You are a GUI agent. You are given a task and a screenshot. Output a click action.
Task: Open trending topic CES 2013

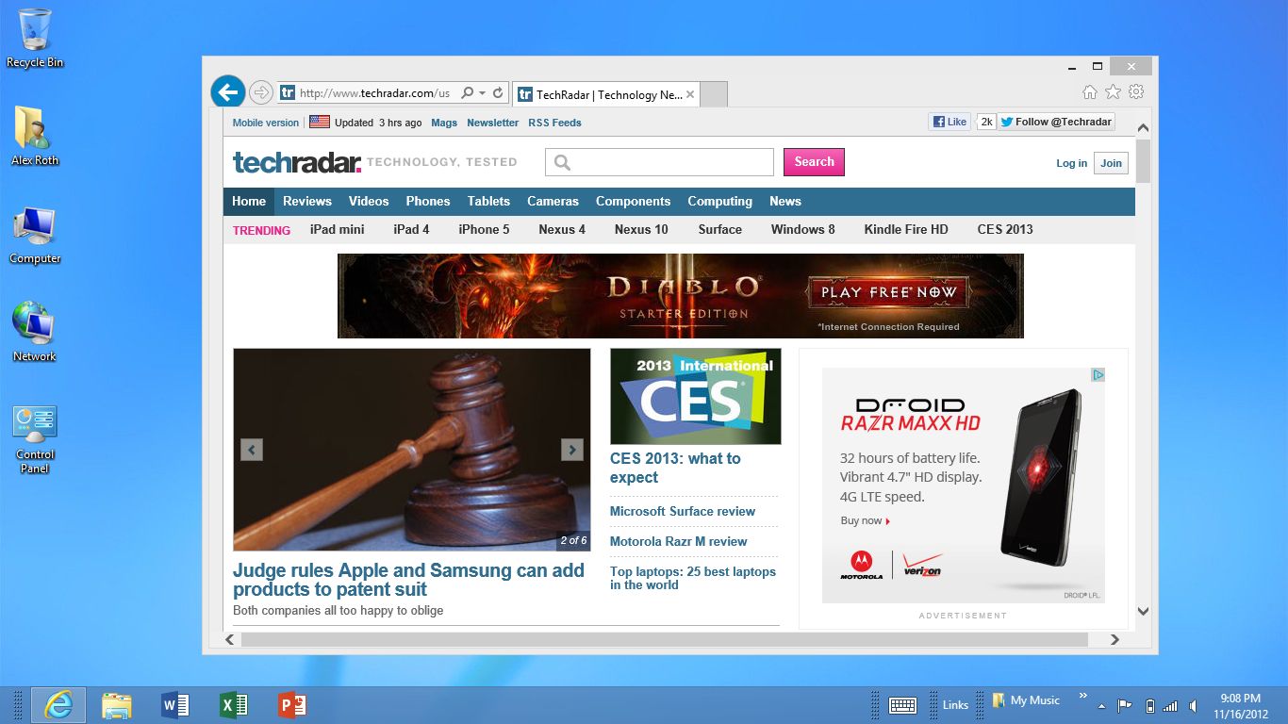point(1005,229)
